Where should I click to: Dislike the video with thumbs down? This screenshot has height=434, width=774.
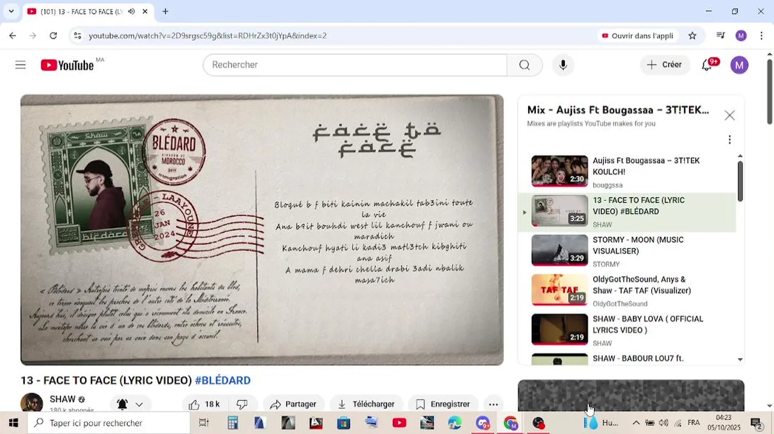242,404
